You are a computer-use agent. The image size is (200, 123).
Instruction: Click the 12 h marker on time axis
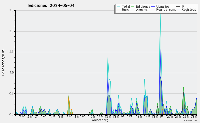108,116
